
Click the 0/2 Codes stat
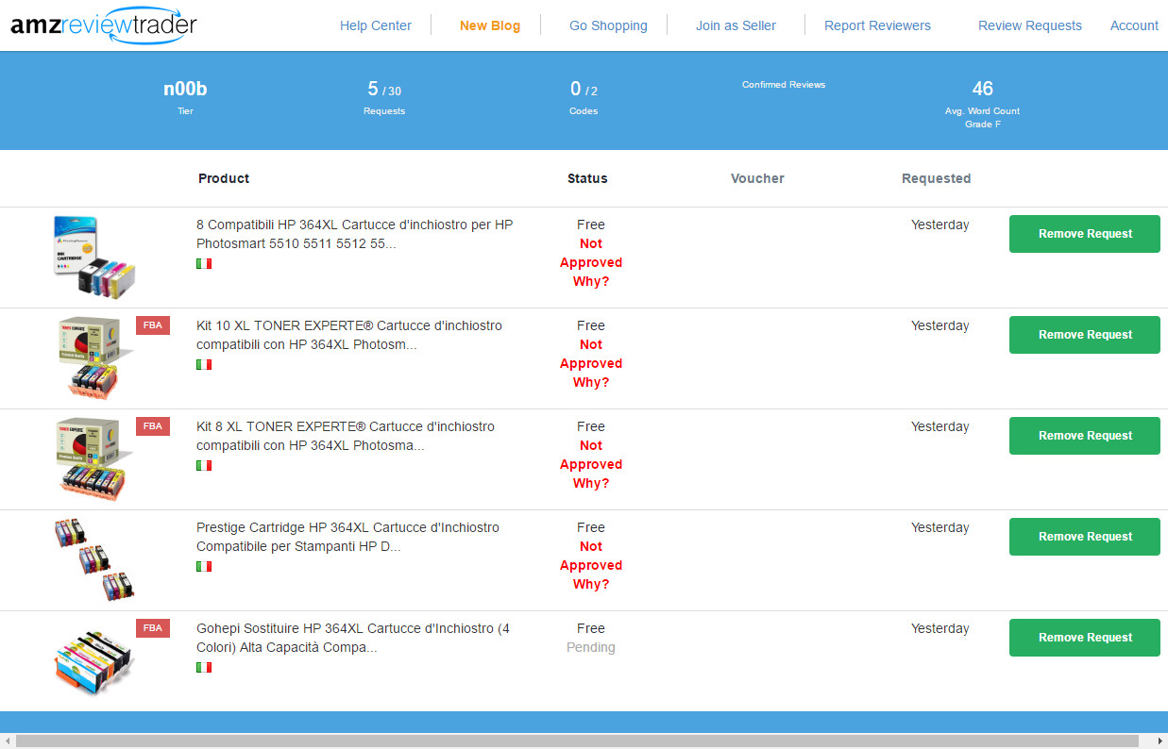[584, 97]
